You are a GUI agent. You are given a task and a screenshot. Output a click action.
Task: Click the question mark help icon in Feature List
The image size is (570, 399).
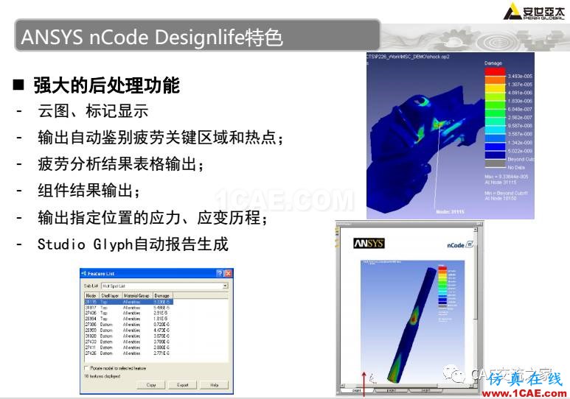click(220, 273)
